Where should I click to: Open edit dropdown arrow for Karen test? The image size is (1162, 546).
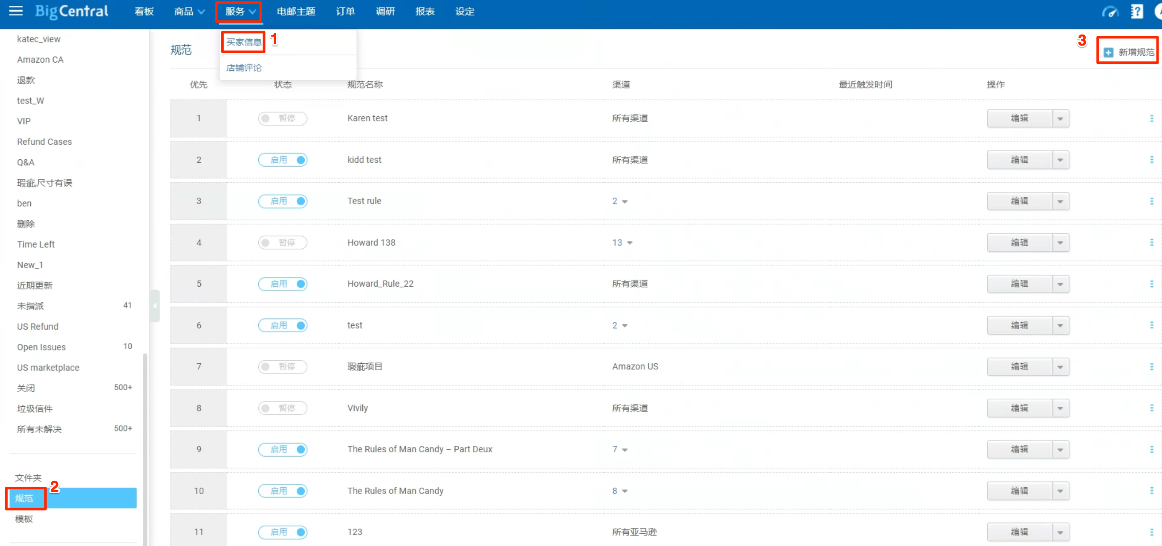pos(1060,118)
